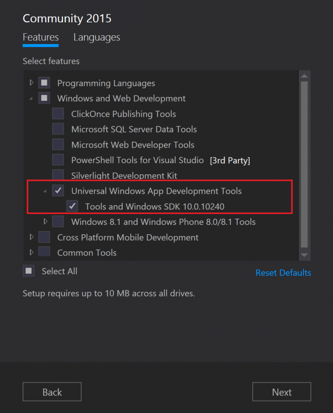Collapse the Windows and Web Development node
This screenshot has height=413, width=333.
pos(31,99)
